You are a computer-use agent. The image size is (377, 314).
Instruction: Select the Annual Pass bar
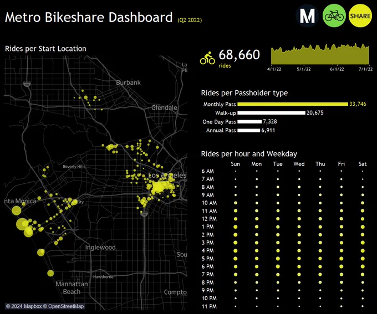[249, 130]
